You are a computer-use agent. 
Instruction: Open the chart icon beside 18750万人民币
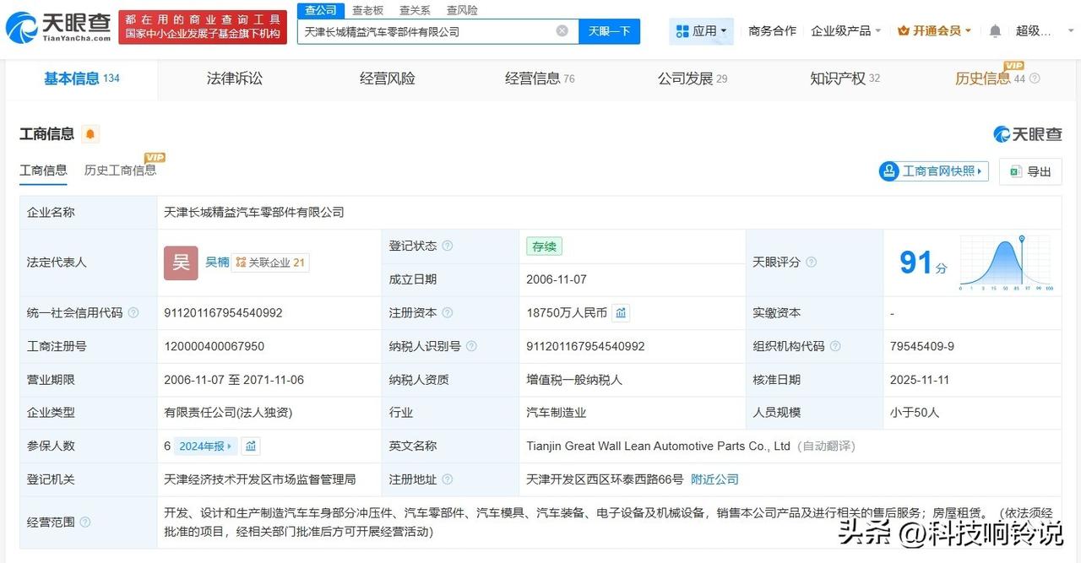click(x=621, y=313)
